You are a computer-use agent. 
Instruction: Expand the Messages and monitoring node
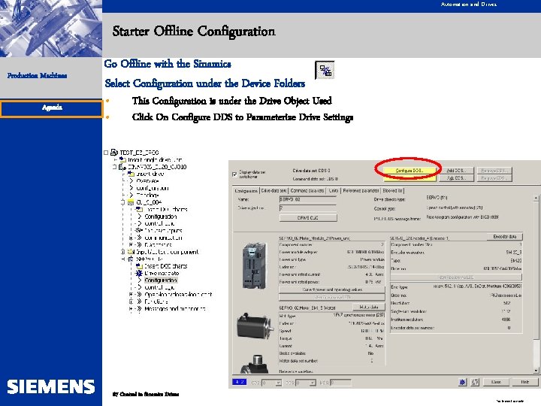coord(131,309)
